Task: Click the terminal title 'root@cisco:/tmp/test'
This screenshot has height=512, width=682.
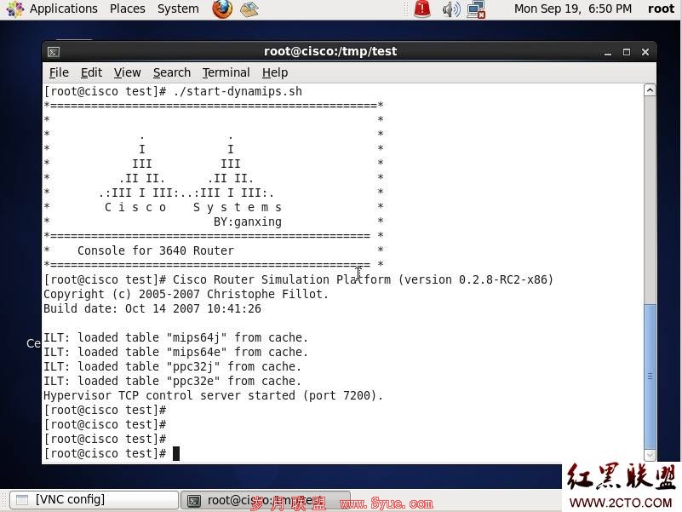Action: (330, 51)
